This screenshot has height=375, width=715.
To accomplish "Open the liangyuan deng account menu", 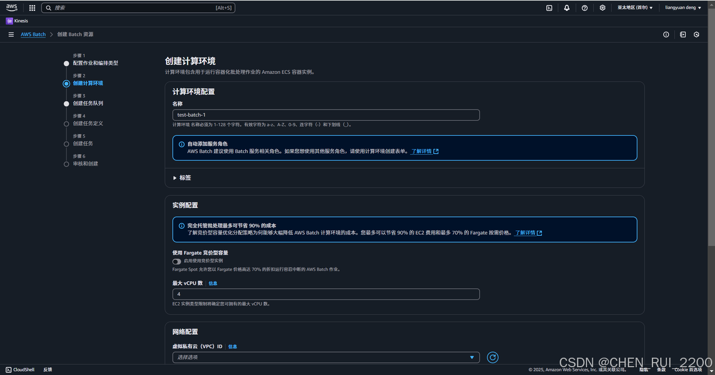I will (683, 8).
